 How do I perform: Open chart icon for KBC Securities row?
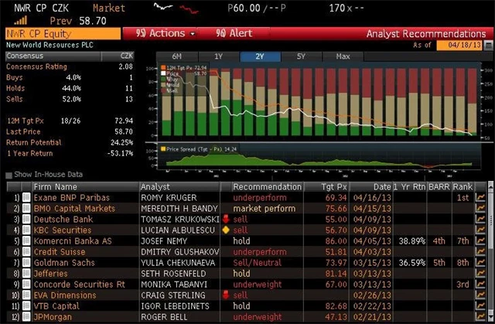[480, 230]
